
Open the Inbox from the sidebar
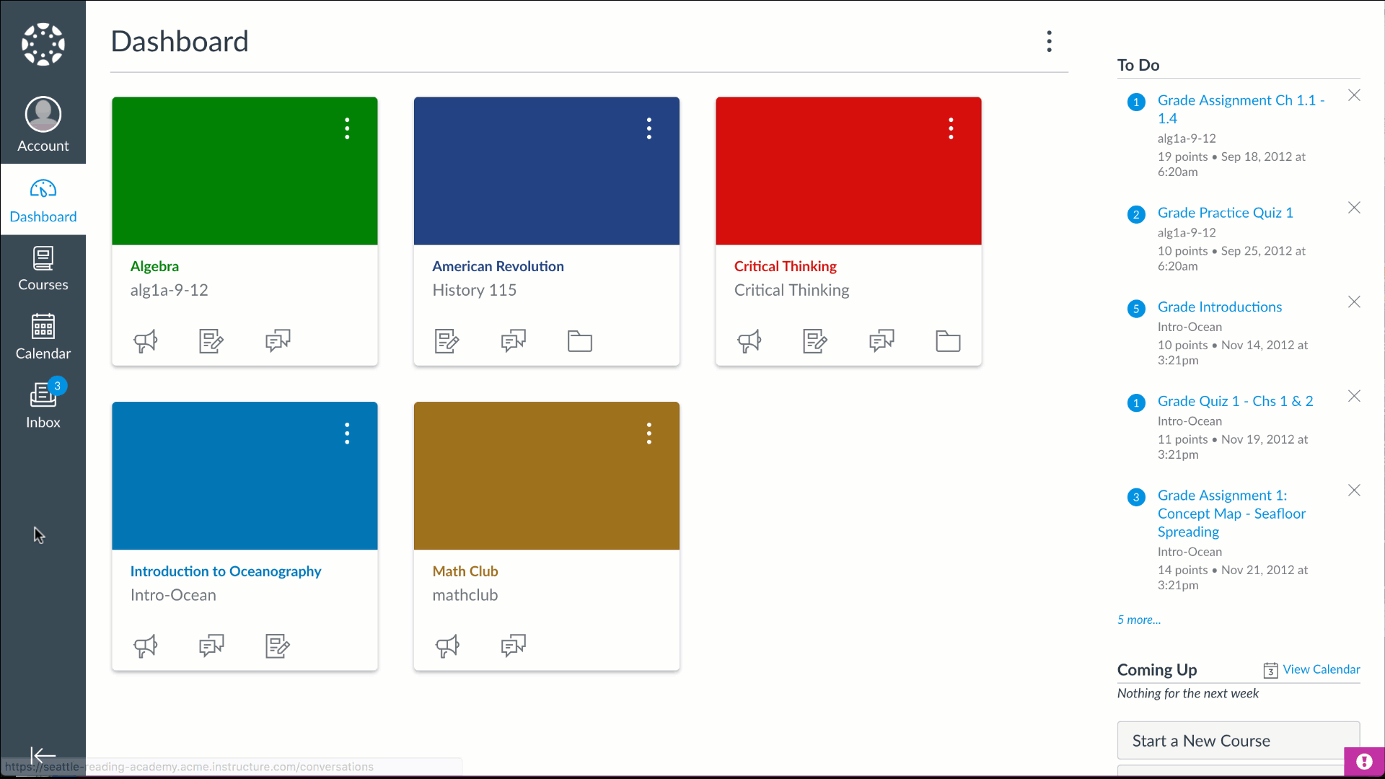43,402
